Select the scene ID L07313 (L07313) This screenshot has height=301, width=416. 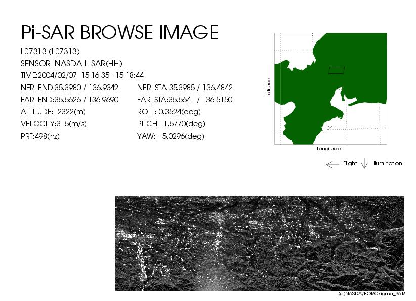pyautogui.click(x=50, y=51)
